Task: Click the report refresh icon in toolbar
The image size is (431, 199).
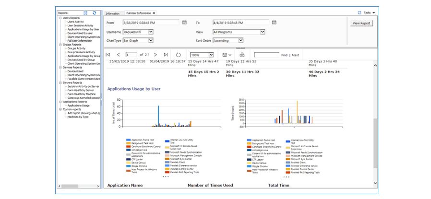Action: pos(179,55)
